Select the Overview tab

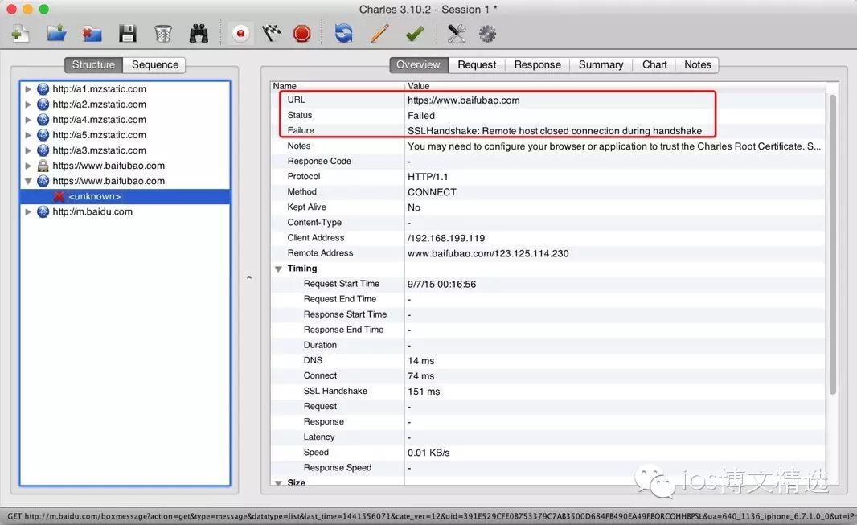(418, 64)
